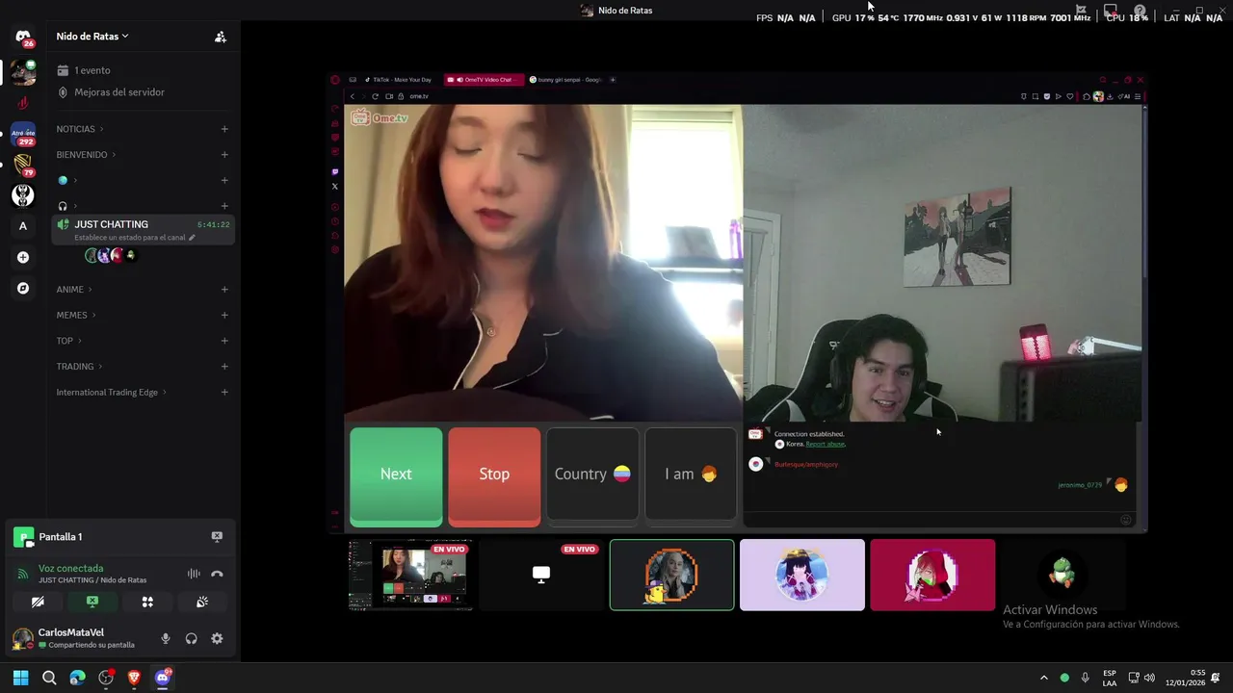Click Stop in shared OmeTV stream
The image size is (1233, 693).
coord(494,476)
